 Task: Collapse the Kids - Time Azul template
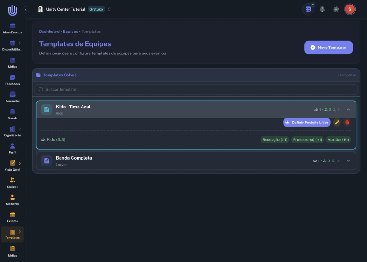[x=348, y=110]
